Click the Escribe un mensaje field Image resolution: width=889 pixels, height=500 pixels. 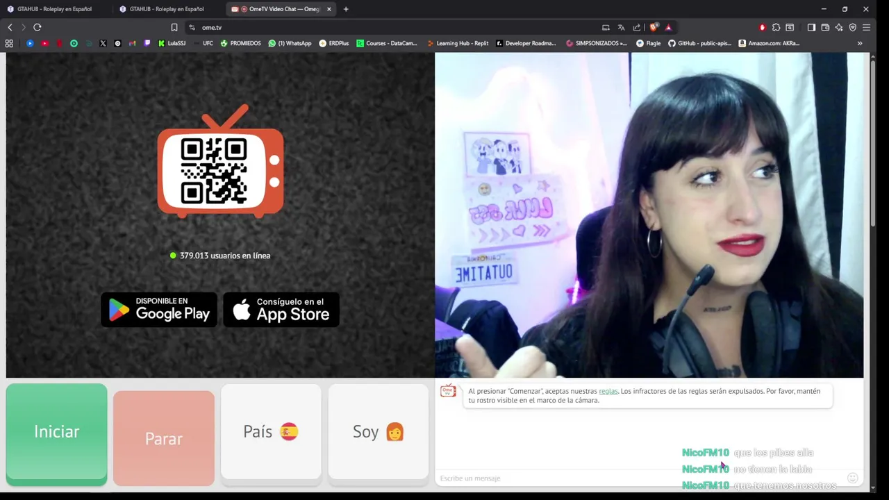pyautogui.click(x=639, y=478)
